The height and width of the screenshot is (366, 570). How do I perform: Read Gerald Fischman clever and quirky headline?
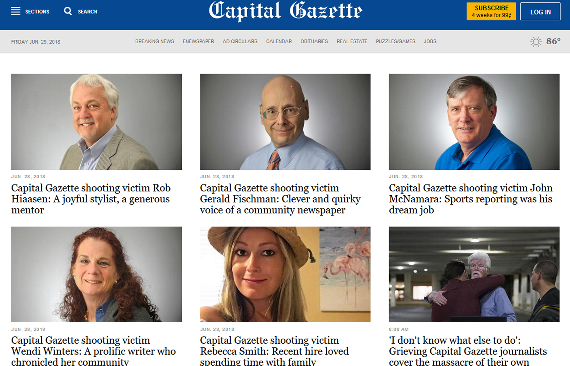[x=280, y=199]
